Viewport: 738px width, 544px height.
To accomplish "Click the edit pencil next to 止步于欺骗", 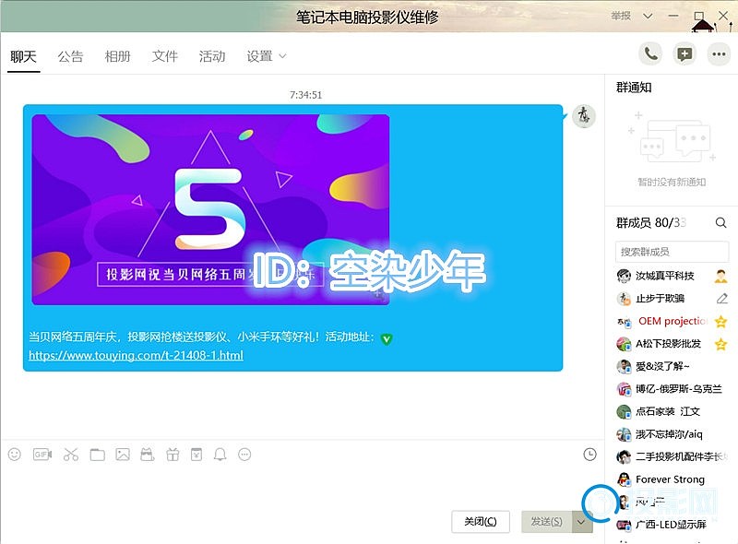I will pos(722,299).
